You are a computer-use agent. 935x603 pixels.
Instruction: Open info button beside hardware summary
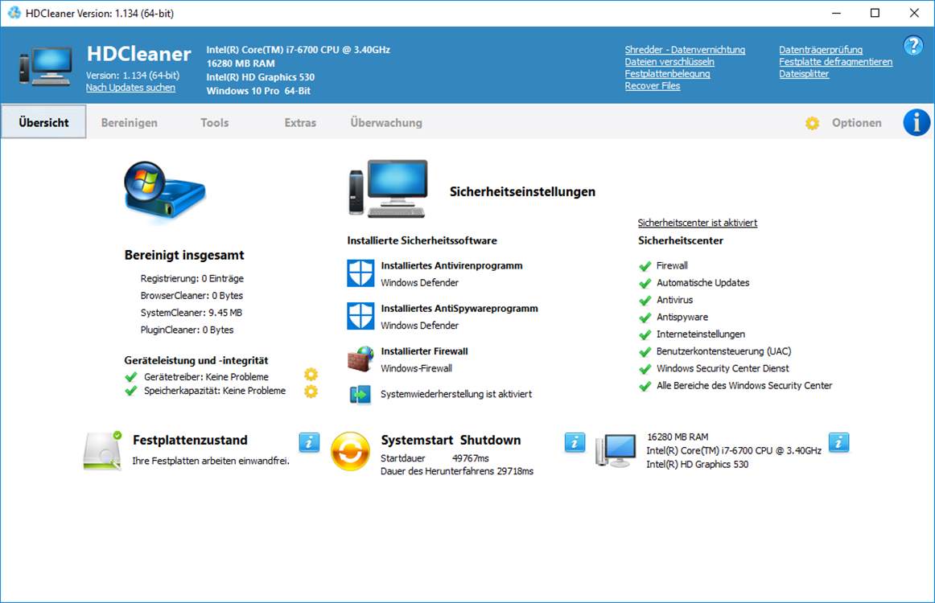point(838,442)
